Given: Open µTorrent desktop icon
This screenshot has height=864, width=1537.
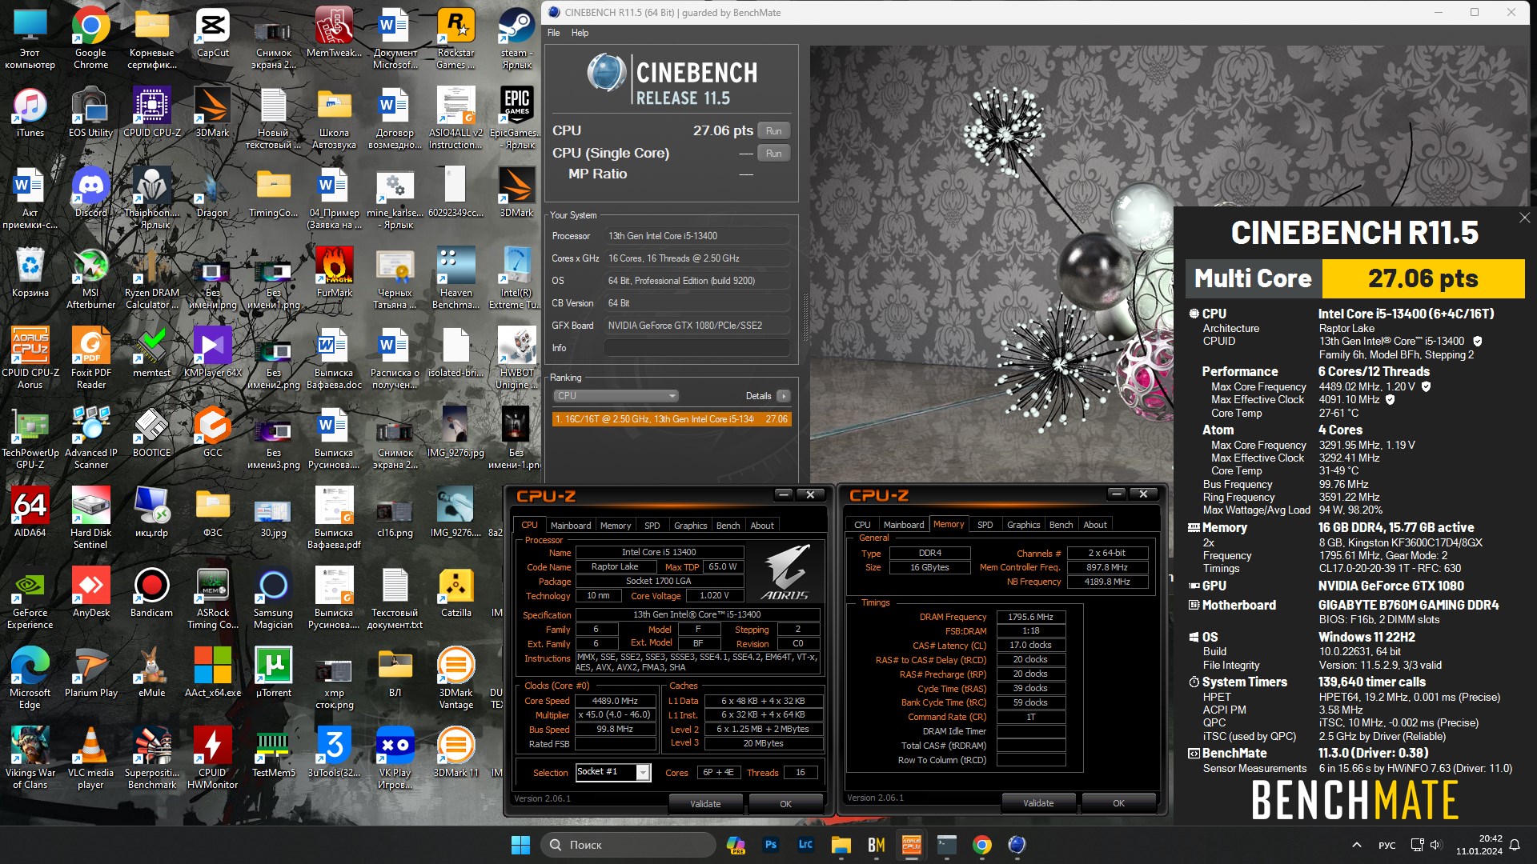Looking at the screenshot, I should click(273, 673).
